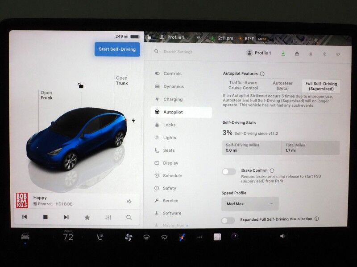
Task: Expand the Navigation settings section
Action: coord(174,226)
